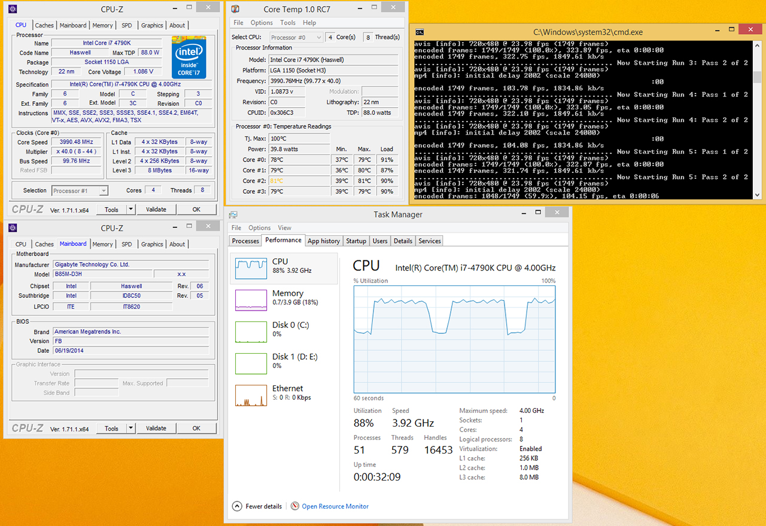Screen dimensions: 766x526
Task: Click the CPU utilization graph in Task Manager
Action: (454, 339)
